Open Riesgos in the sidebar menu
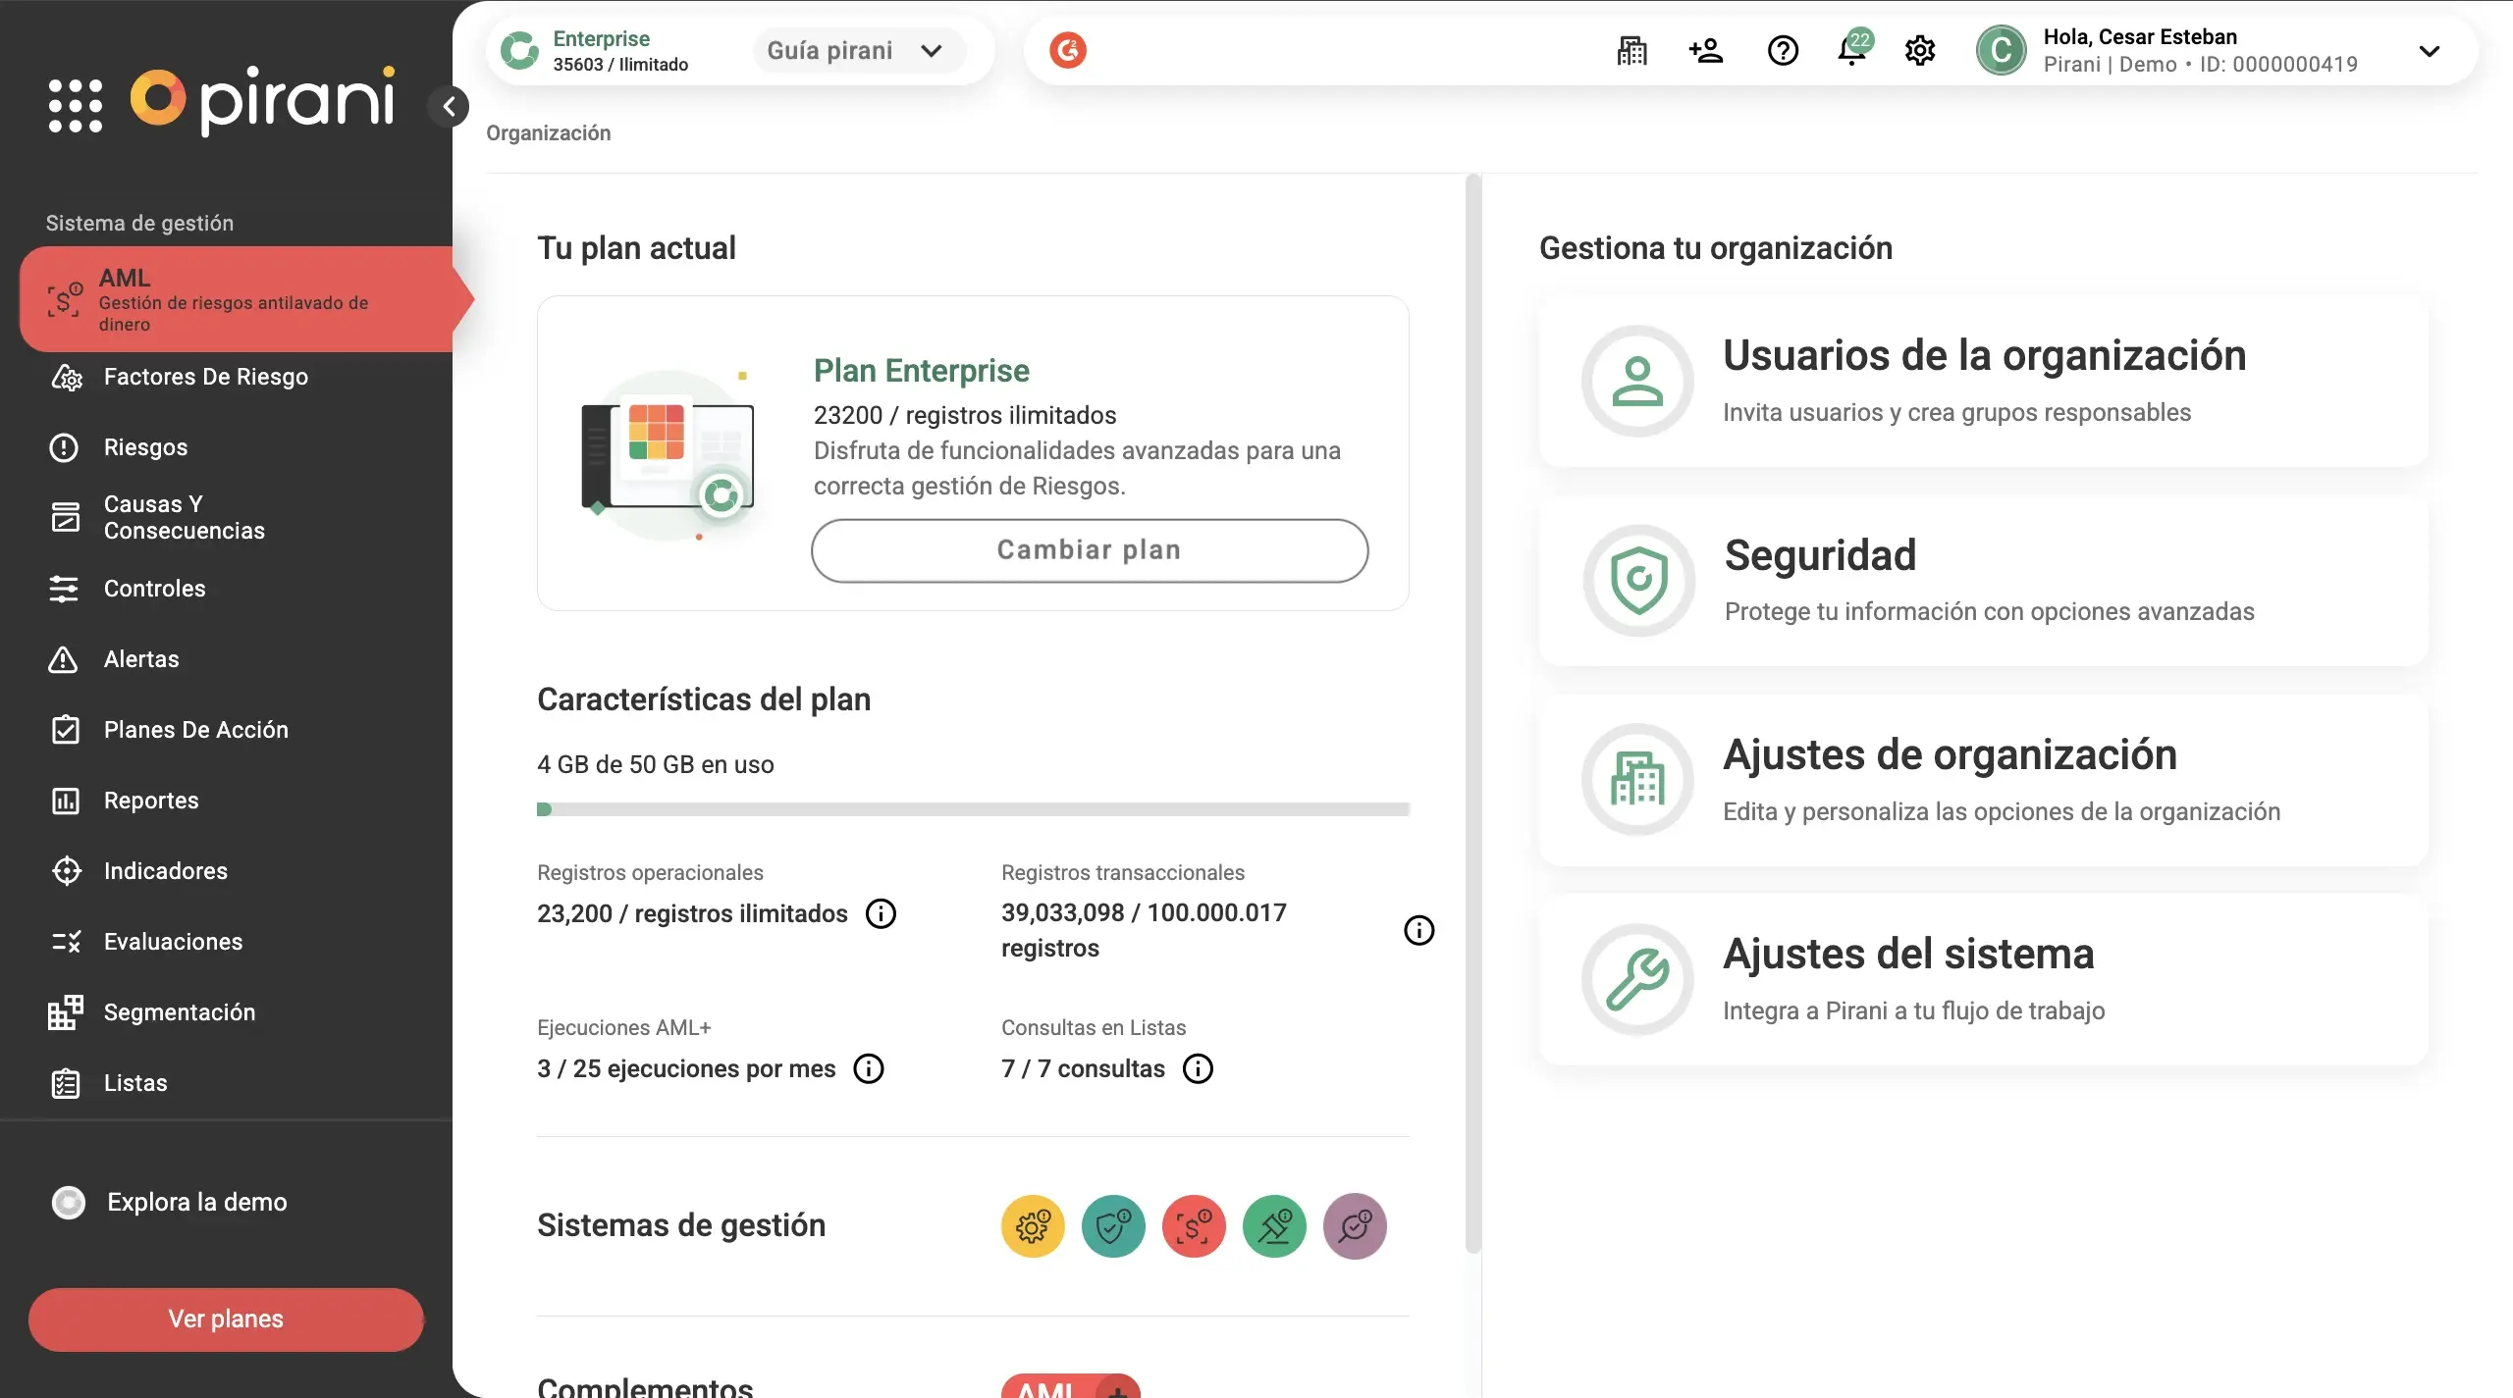 [x=145, y=447]
